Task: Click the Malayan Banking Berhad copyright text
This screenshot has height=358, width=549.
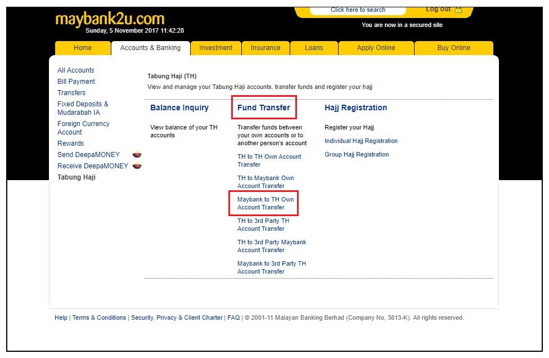Action: (354, 317)
